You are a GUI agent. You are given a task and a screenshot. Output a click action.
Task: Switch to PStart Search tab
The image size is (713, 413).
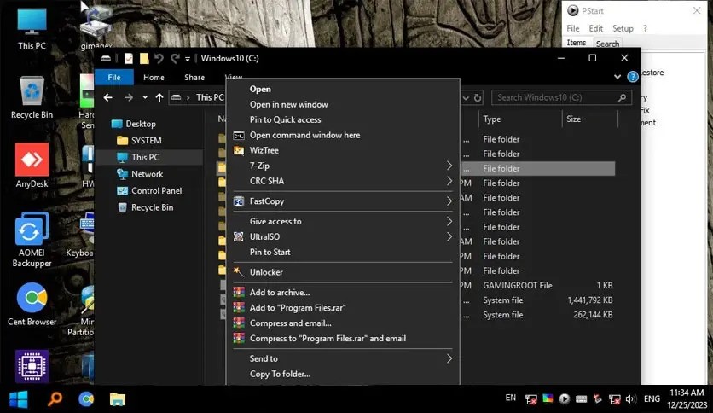click(607, 44)
